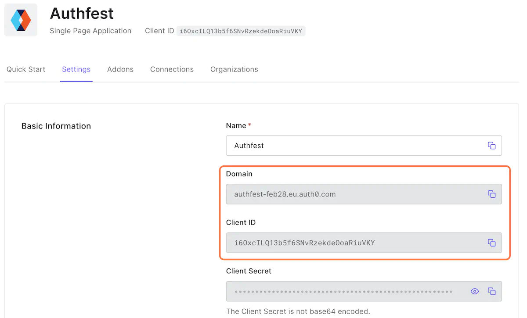Screen dimensions: 527x318
Task: Click the 'not base64 encoded' hint text
Action: (x=298, y=312)
